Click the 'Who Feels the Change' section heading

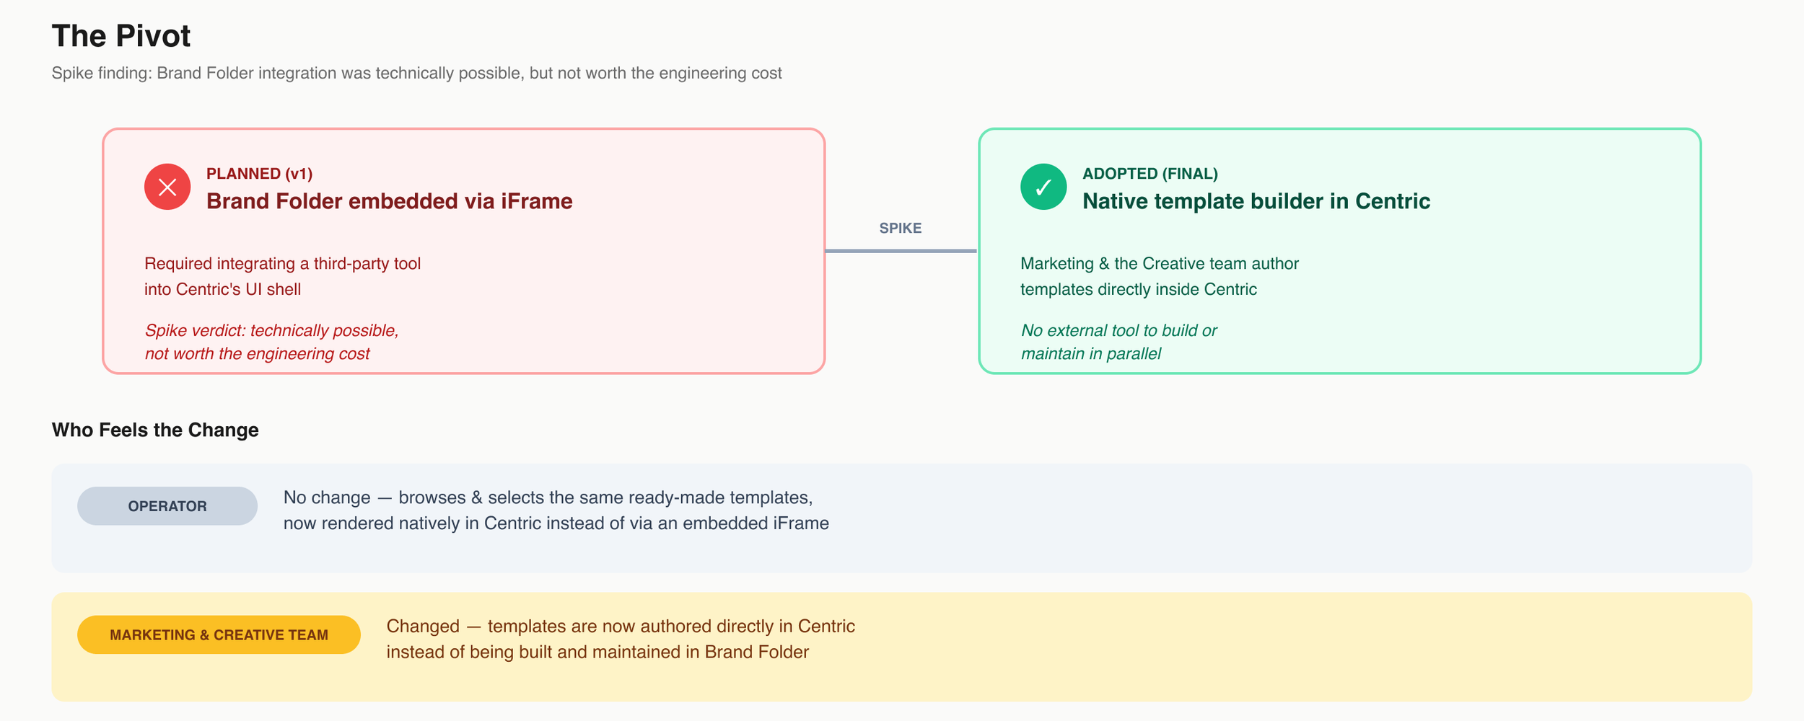click(155, 430)
